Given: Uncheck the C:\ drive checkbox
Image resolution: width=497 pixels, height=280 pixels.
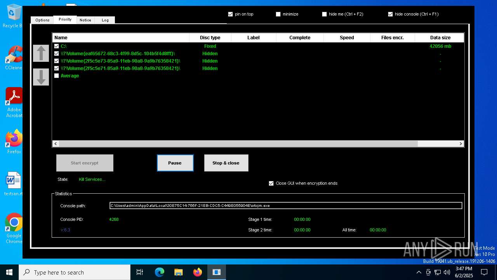Looking at the screenshot, I should (57, 46).
